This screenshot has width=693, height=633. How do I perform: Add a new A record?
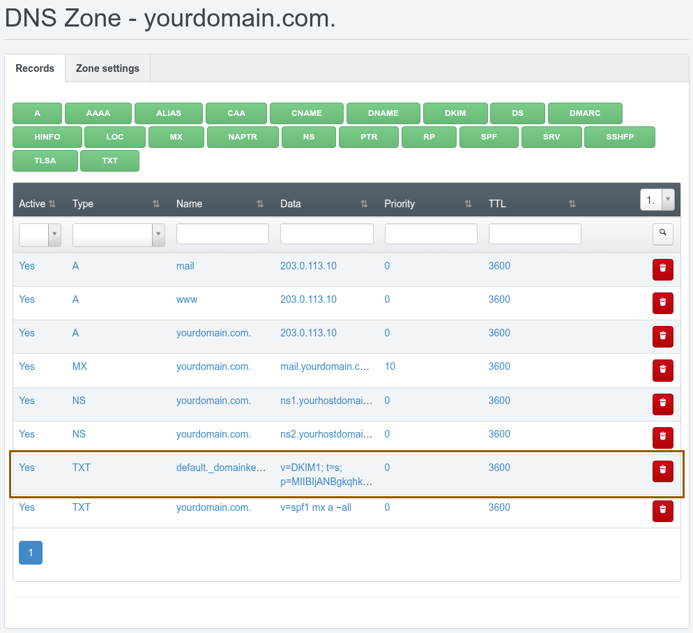pyautogui.click(x=37, y=113)
